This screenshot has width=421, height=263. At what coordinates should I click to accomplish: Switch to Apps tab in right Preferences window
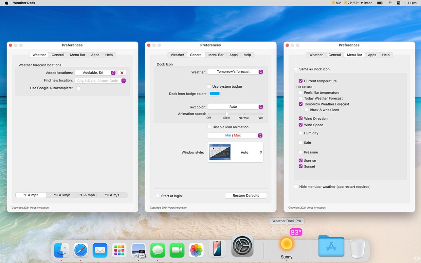coord(372,55)
